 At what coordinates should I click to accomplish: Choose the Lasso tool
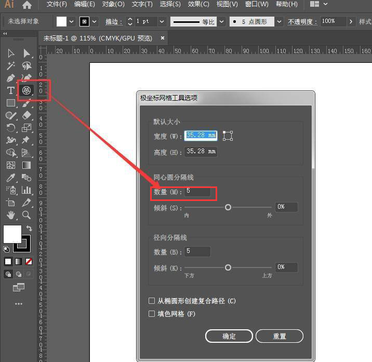click(26, 66)
